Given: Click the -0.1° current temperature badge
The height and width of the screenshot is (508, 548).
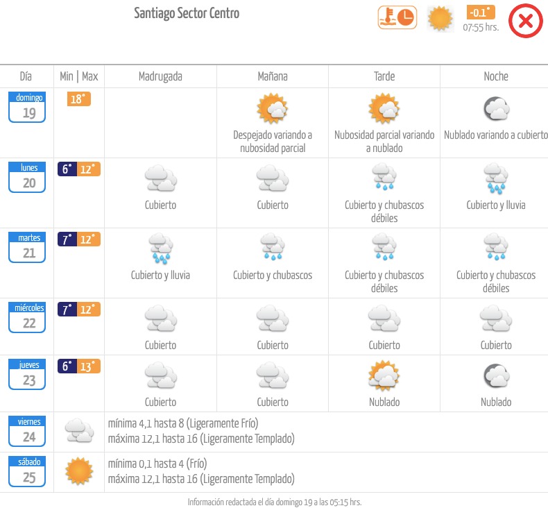Looking at the screenshot, I should point(481,12).
